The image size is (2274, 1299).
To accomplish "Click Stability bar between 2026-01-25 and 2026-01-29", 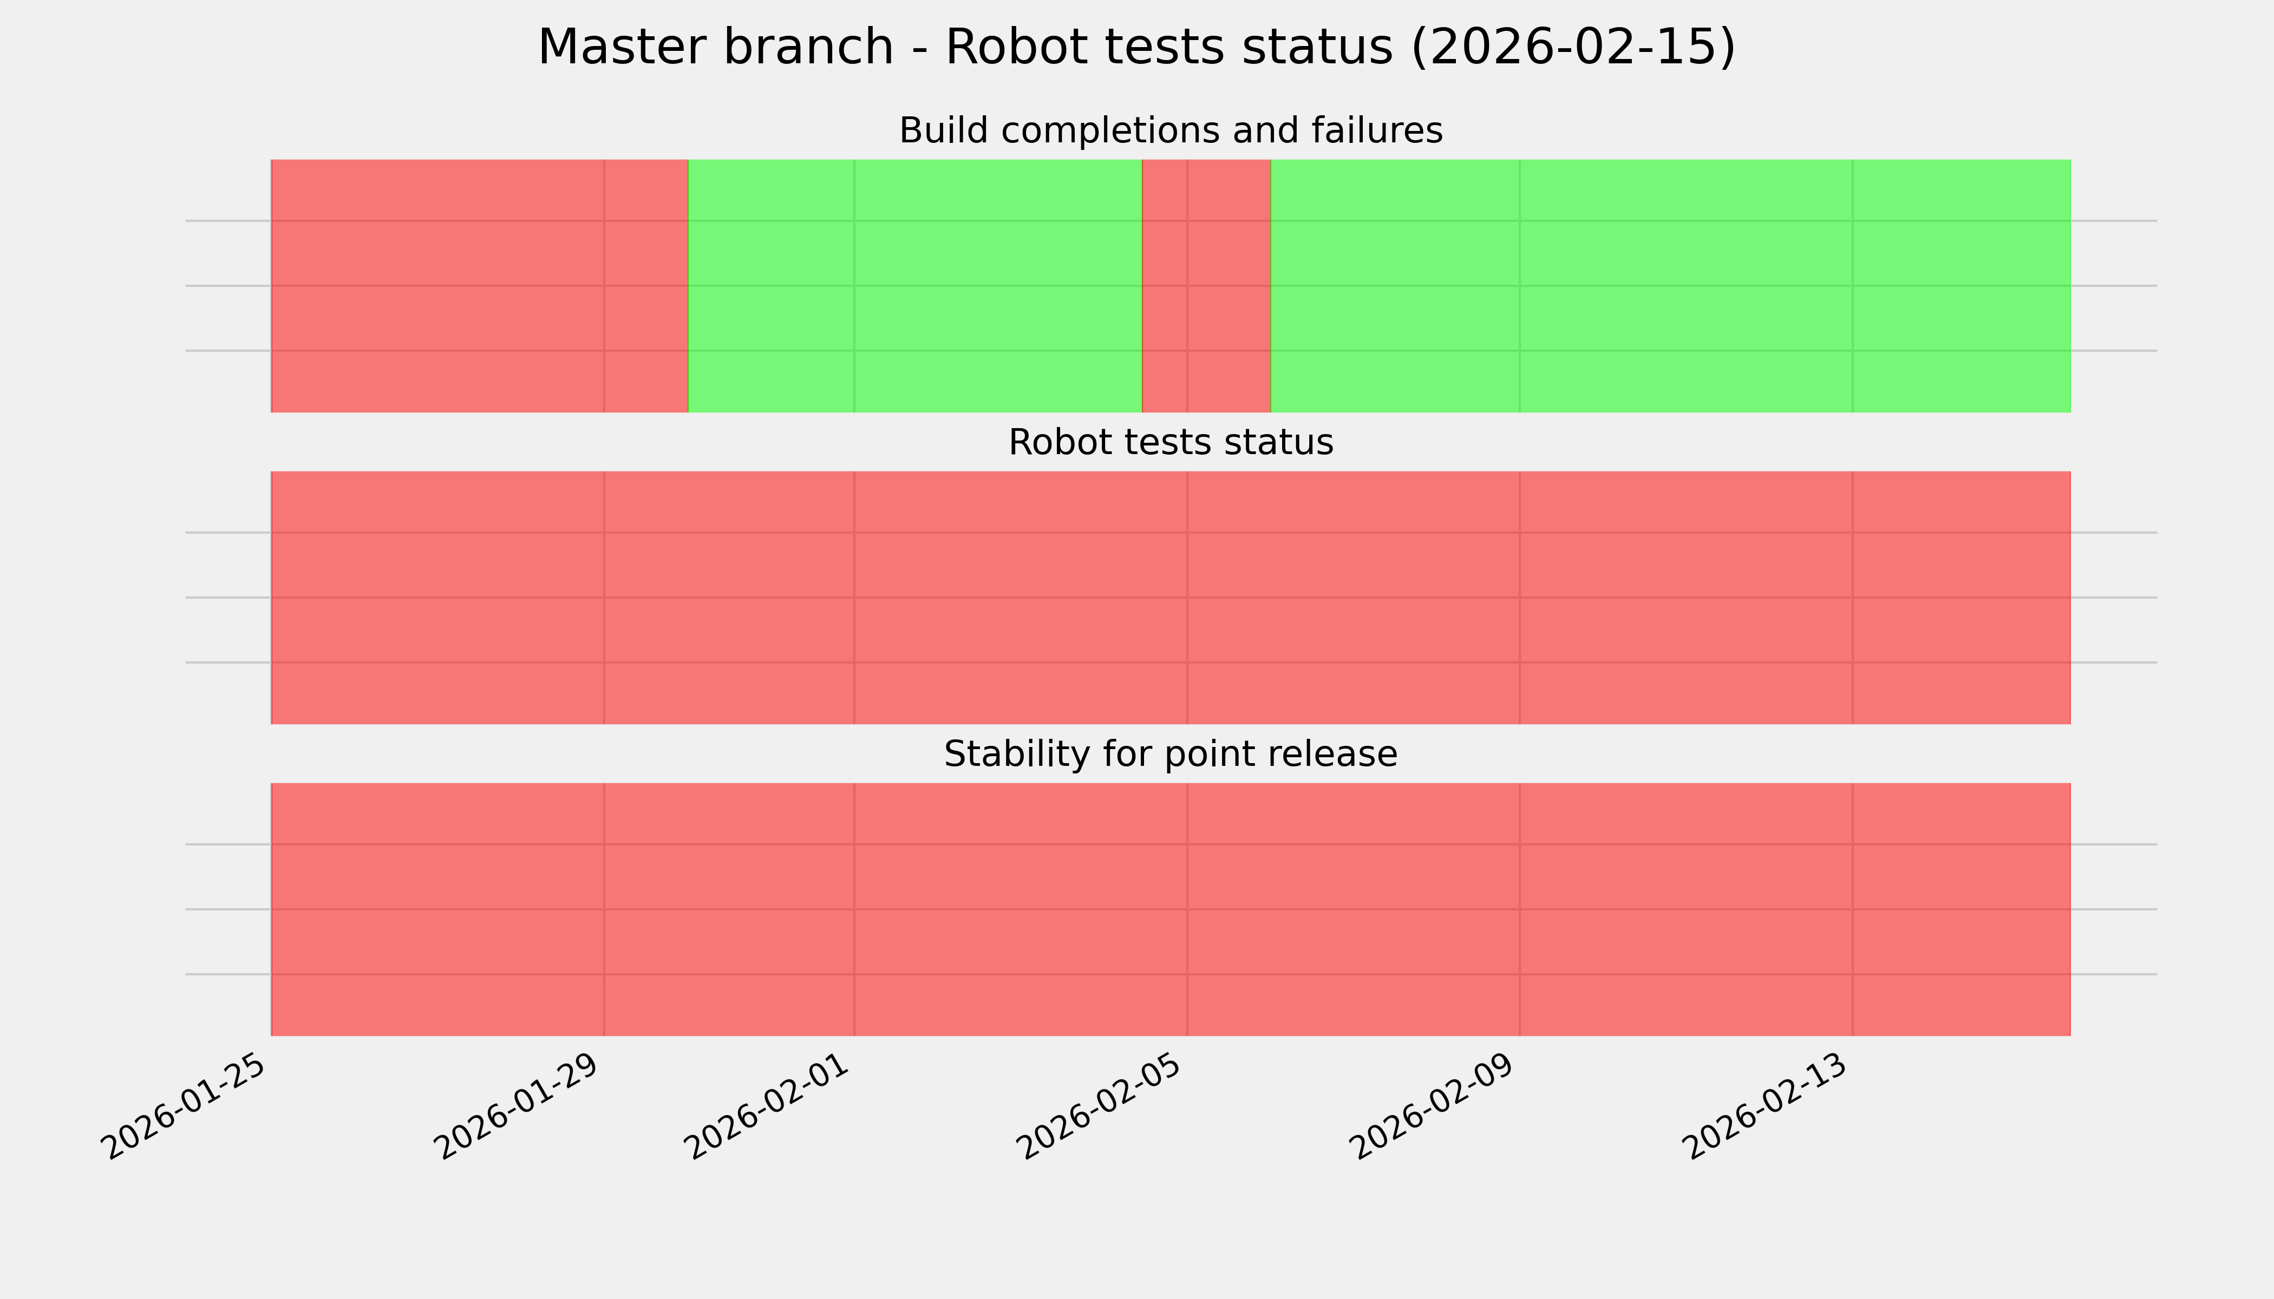I will (437, 909).
